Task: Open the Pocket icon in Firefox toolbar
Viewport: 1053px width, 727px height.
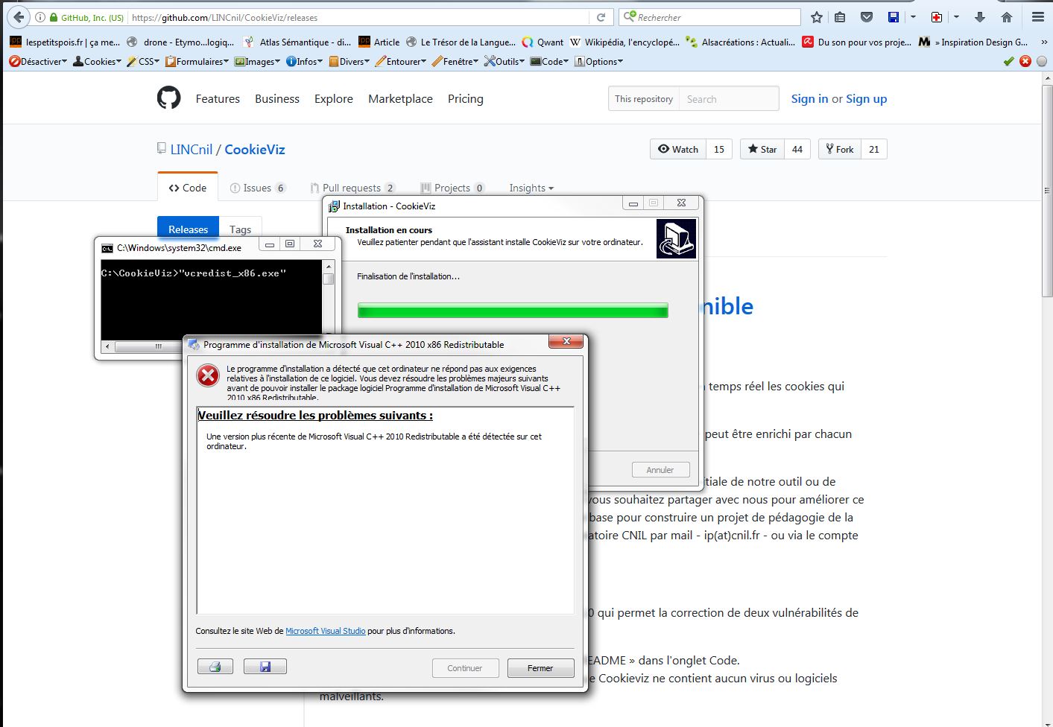Action: (866, 17)
